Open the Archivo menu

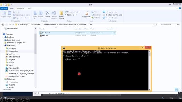click(x=4, y=8)
